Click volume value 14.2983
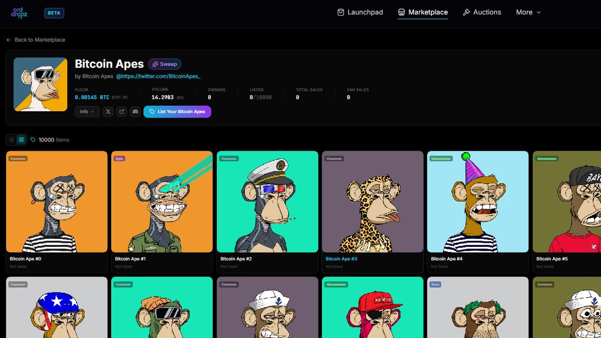 point(163,97)
